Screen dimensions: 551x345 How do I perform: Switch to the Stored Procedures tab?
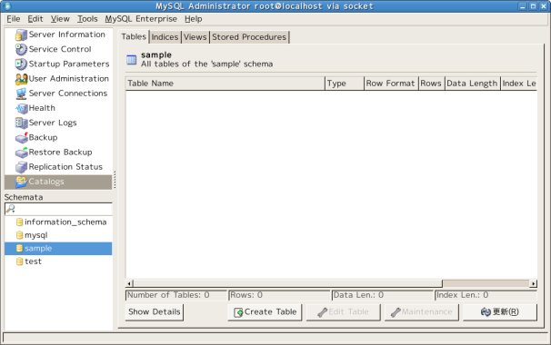[x=249, y=37]
